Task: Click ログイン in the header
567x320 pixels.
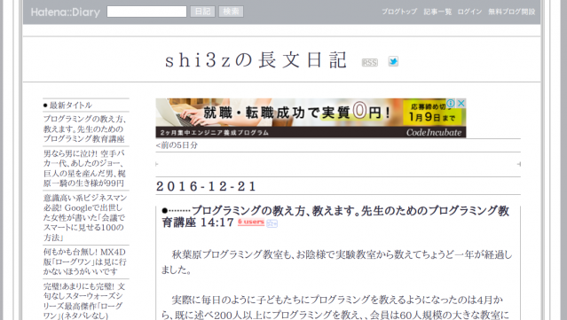Action: [x=469, y=12]
